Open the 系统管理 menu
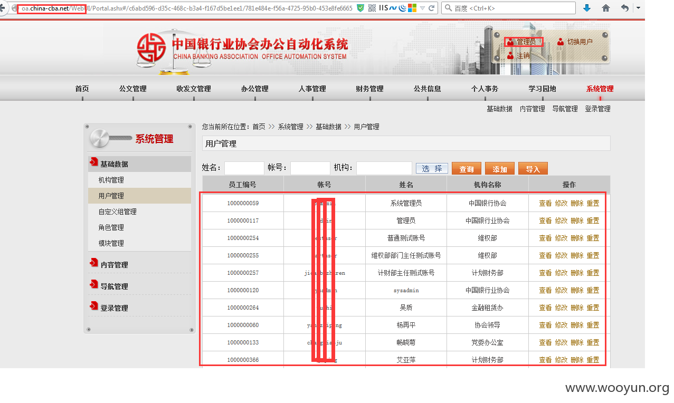The width and height of the screenshot is (674, 403). tap(600, 89)
